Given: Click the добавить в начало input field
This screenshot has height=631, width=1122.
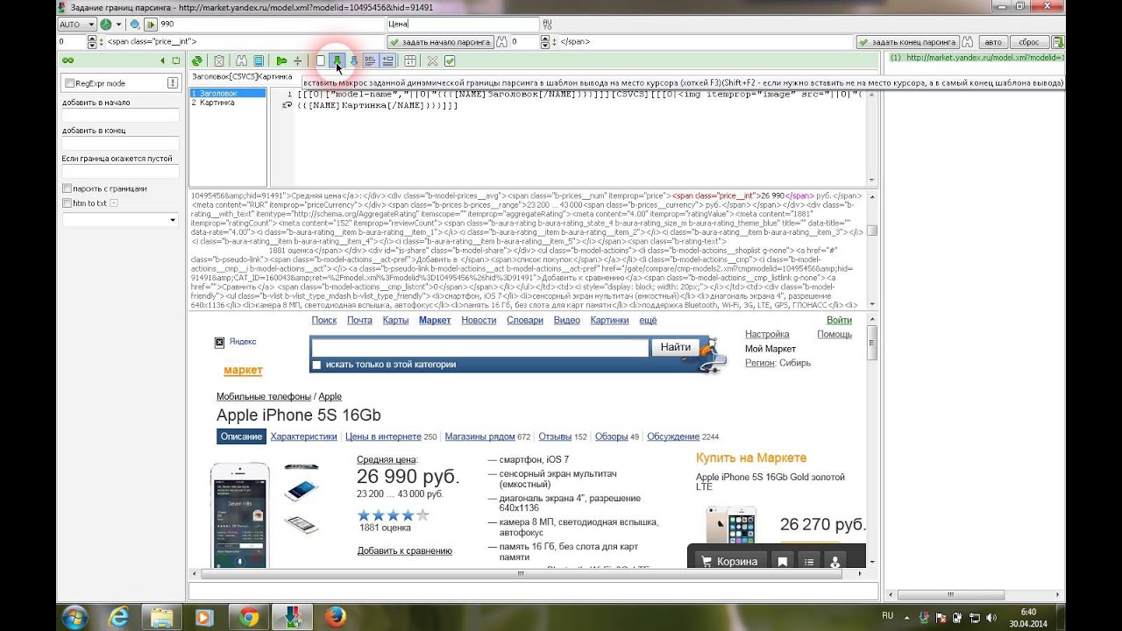Looking at the screenshot, I should tap(120, 115).
